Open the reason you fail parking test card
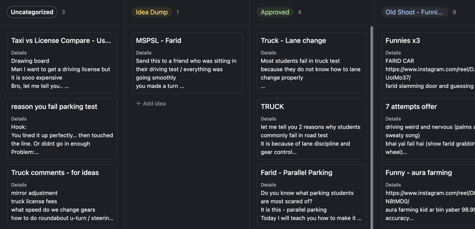Screen dimensions: 475x229 point(54,106)
